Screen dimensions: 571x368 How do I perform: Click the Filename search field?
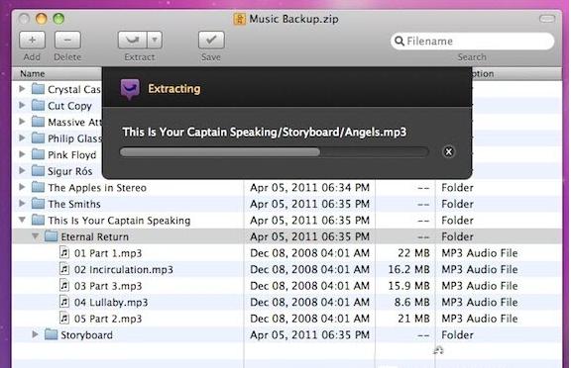pos(472,41)
